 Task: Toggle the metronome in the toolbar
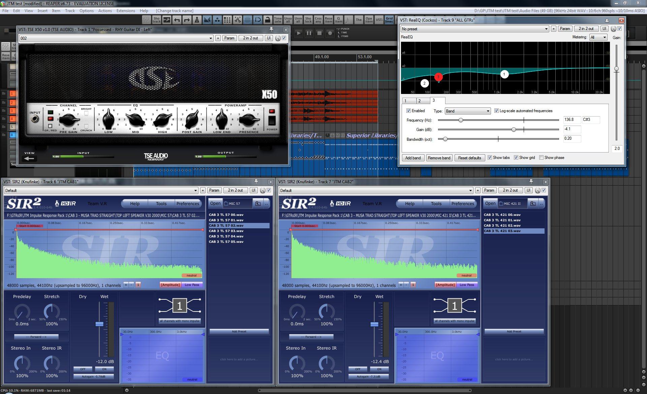pyautogui.click(x=197, y=20)
